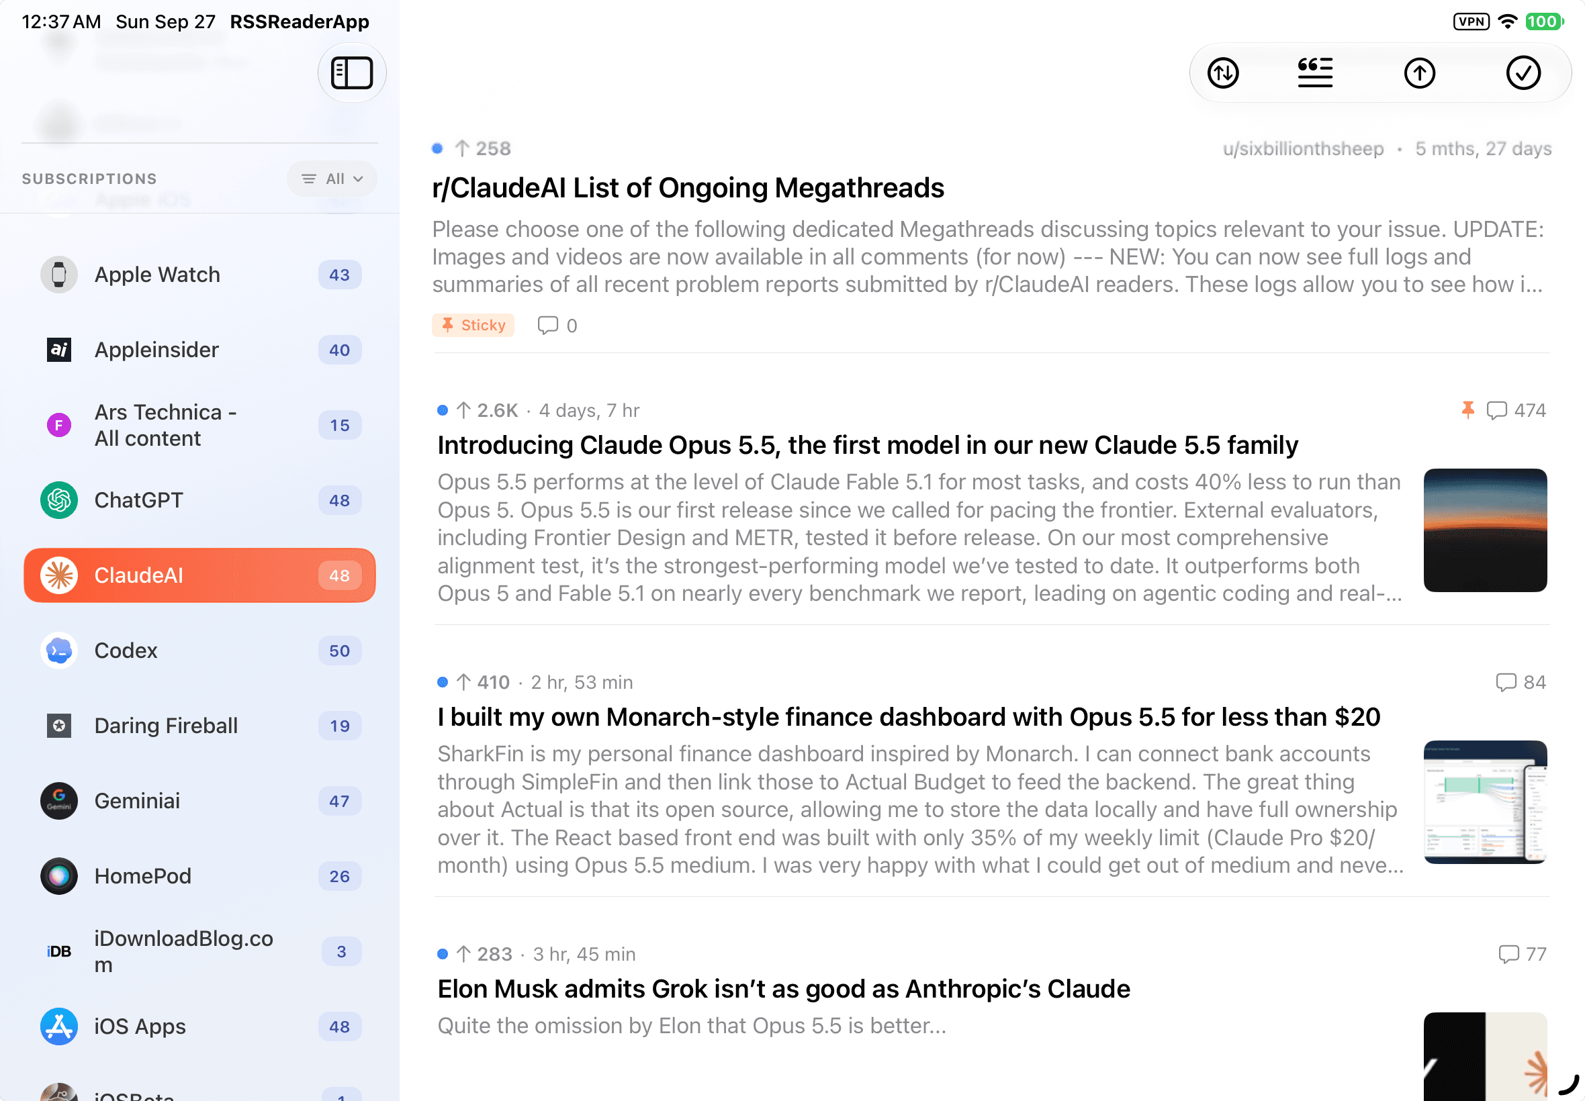Image resolution: width=1585 pixels, height=1101 pixels.
Task: Select the Codex feed icon
Action: (58, 651)
